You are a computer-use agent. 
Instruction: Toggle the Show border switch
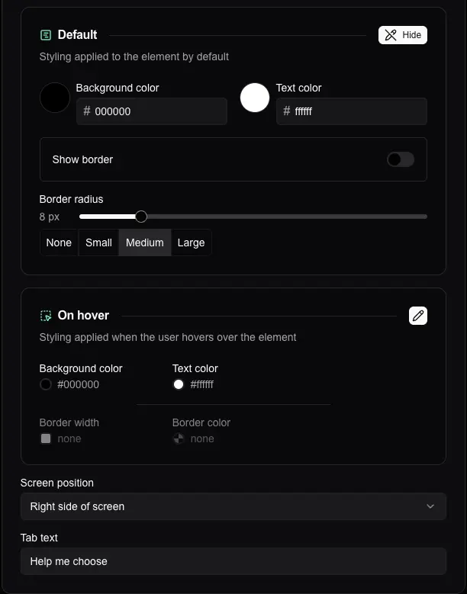pyautogui.click(x=400, y=159)
